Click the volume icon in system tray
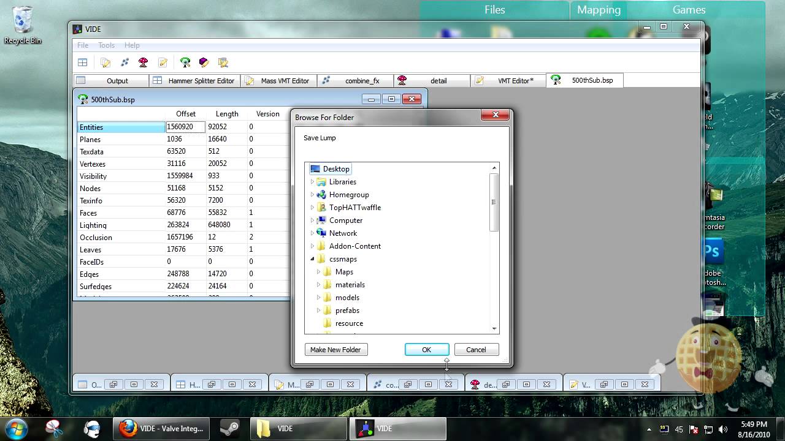Viewport: 785px width, 441px height. pyautogui.click(x=723, y=429)
